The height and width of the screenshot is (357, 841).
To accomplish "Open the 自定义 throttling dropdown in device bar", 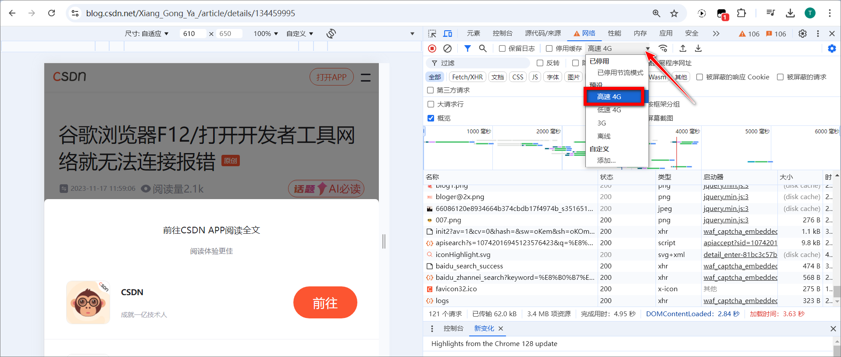I will pyautogui.click(x=300, y=33).
